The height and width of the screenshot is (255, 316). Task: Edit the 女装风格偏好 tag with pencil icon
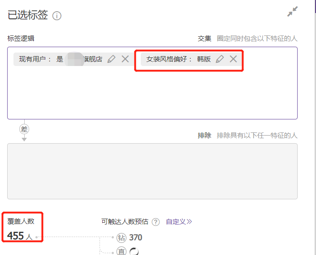[x=220, y=59]
